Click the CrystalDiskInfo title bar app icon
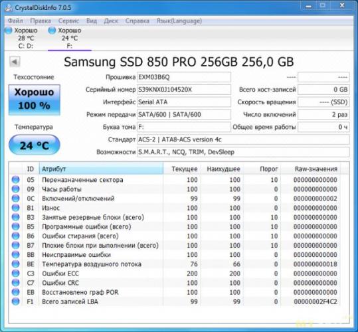Screen dimensions: 358x332 (x=9, y=8)
